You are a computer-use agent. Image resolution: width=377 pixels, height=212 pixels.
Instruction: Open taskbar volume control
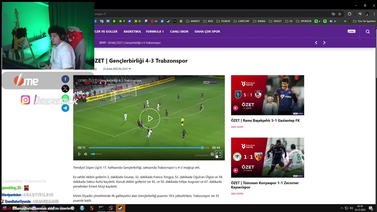click(x=351, y=208)
